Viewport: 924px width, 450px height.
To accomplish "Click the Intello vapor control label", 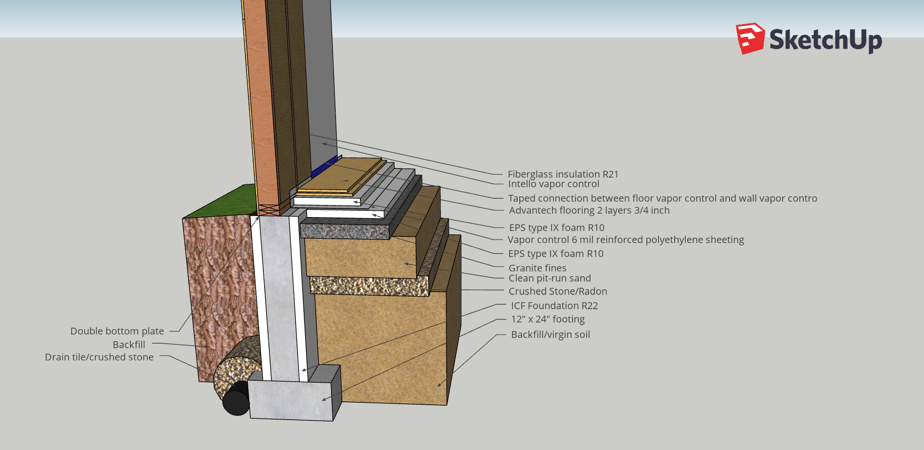I will coord(553,184).
